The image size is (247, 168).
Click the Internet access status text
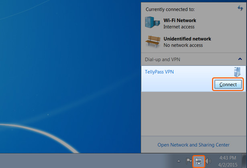coord(179,27)
